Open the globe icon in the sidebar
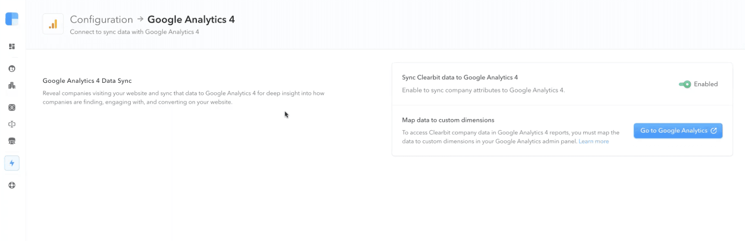This screenshot has height=241, width=745. (x=12, y=186)
